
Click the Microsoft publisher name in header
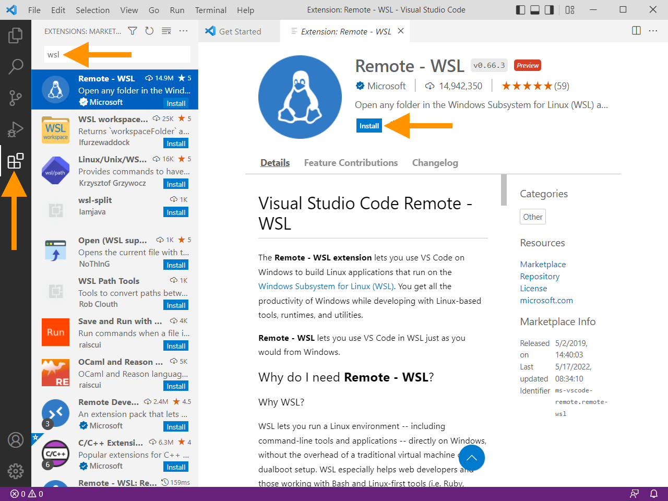pyautogui.click(x=386, y=86)
